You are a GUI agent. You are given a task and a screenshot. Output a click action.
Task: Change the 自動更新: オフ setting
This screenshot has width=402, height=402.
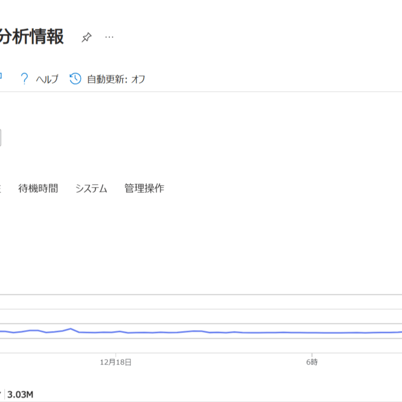[116, 79]
